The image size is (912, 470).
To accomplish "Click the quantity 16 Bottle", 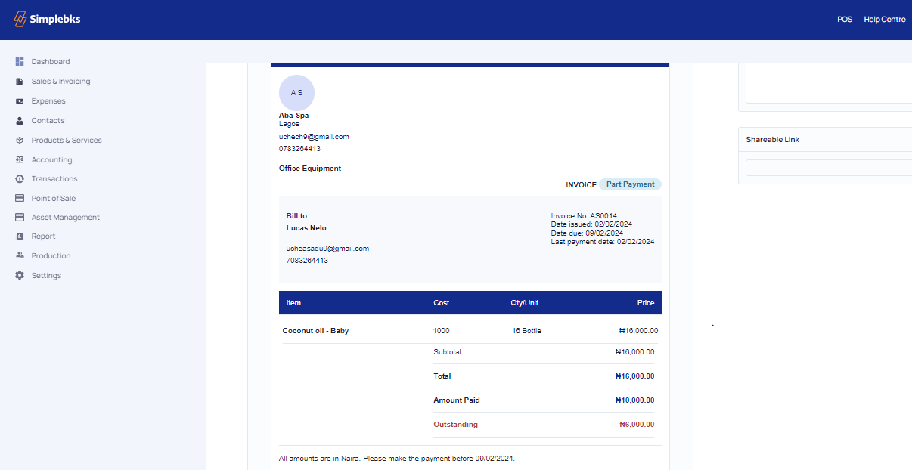I will click(x=526, y=331).
